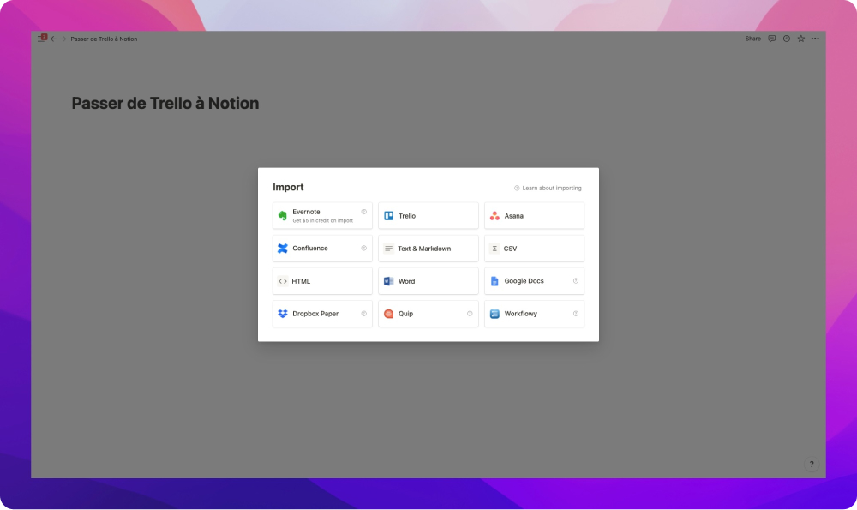This screenshot has width=857, height=510.
Task: Open the comments speech bubble icon
Action: pos(772,39)
